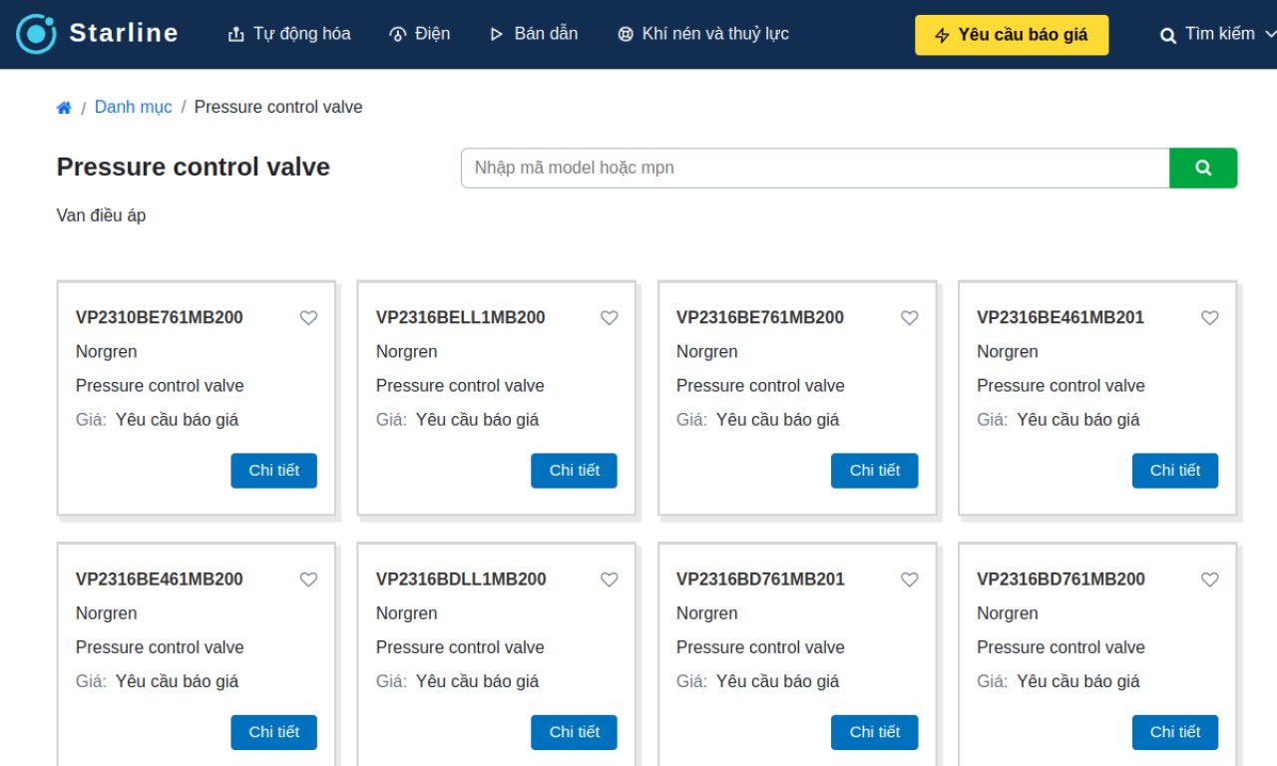Click the Starline brand name text

click(x=124, y=34)
